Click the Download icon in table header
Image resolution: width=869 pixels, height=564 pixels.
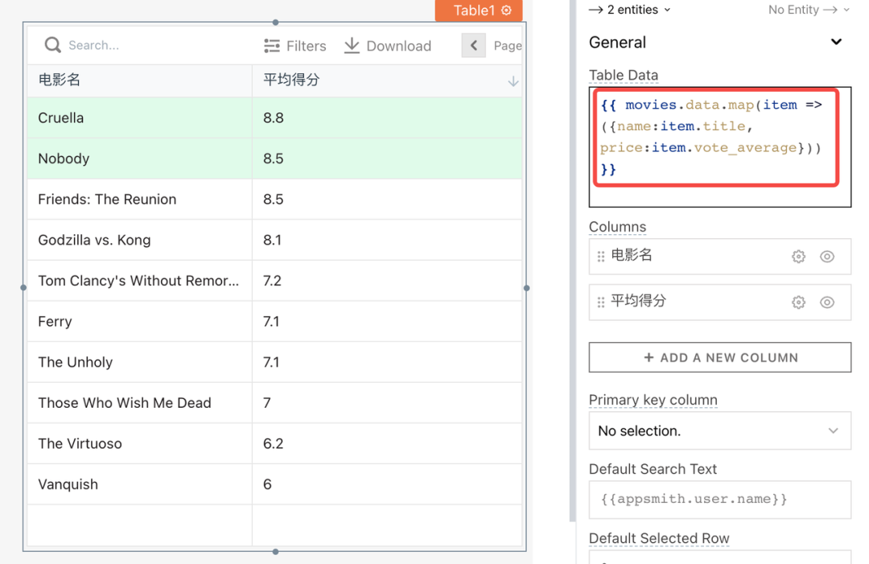click(352, 46)
